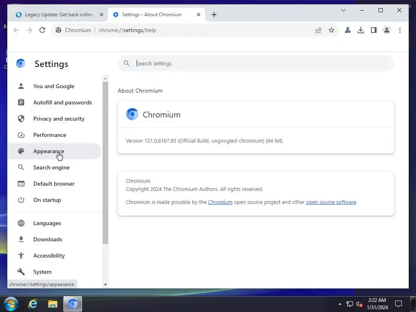The width and height of the screenshot is (416, 312).
Task: Show hidden tray icons arrow
Action: click(340, 304)
